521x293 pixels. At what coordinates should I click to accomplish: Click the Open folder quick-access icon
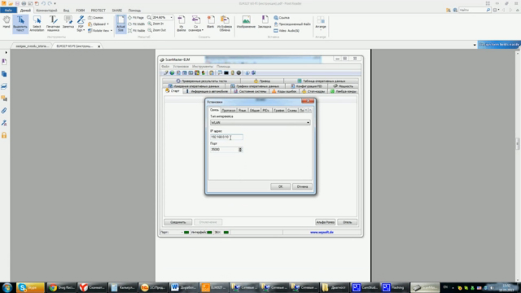pos(11,3)
